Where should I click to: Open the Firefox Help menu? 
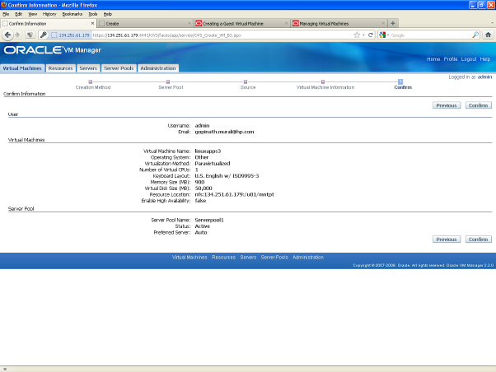pos(108,14)
